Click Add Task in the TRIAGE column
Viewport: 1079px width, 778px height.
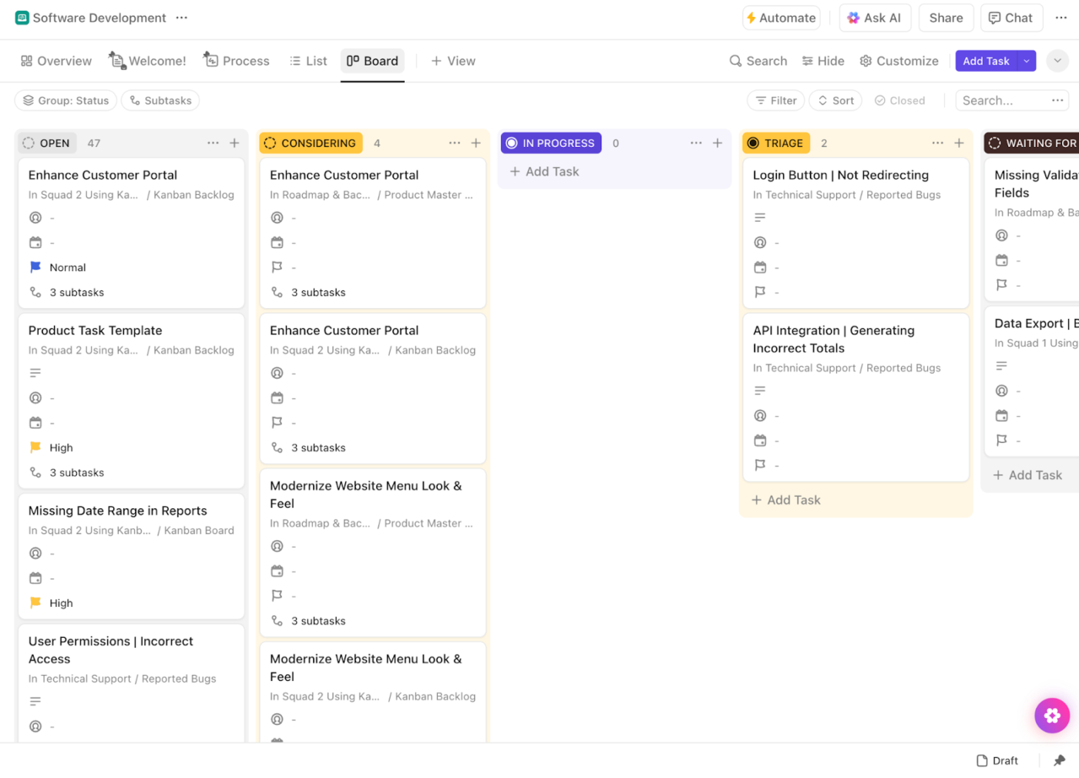click(785, 499)
